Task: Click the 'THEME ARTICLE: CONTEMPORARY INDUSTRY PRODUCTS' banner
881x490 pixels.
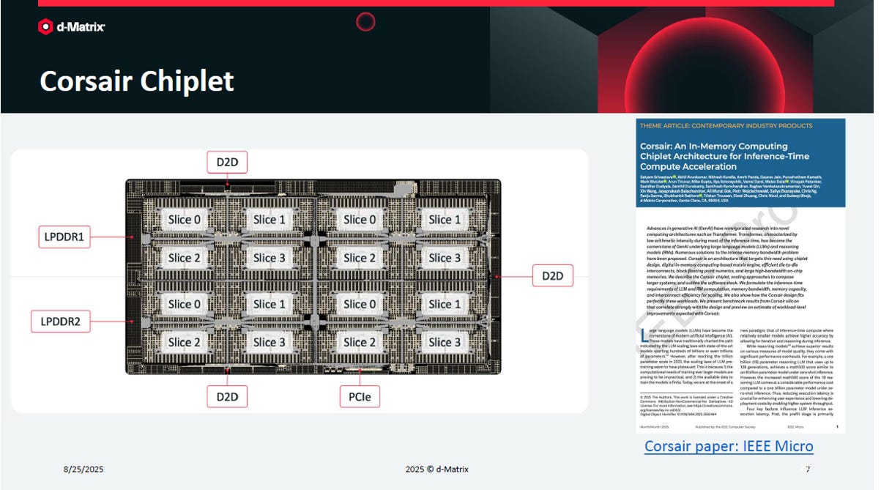Action: tap(726, 126)
